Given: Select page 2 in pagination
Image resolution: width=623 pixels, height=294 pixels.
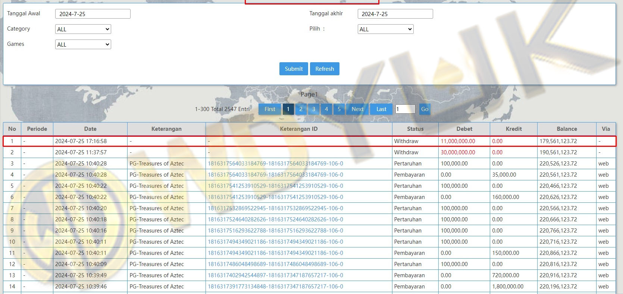Looking at the screenshot, I should pyautogui.click(x=301, y=109).
